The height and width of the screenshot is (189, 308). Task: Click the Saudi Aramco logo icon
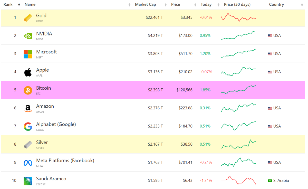28,181
